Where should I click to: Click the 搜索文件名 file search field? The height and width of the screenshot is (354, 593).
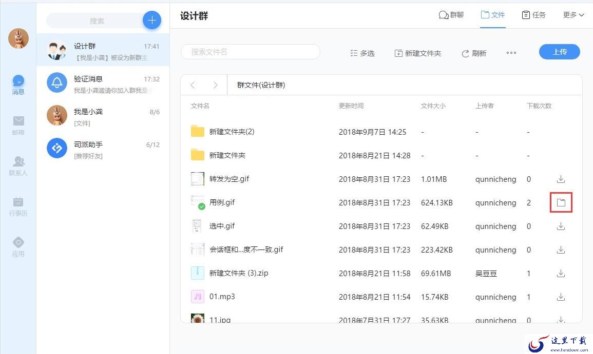pyautogui.click(x=250, y=52)
